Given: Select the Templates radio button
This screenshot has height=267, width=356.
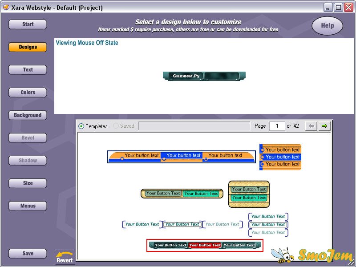Looking at the screenshot, I should 81,126.
